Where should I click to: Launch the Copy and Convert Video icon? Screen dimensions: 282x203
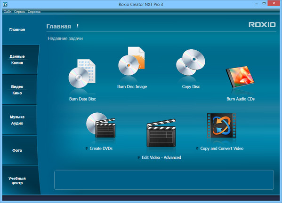[222, 125]
